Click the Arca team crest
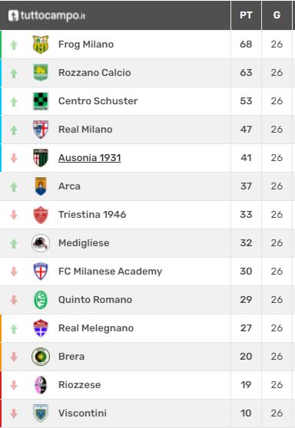Image resolution: width=295 pixels, height=428 pixels. point(41,186)
